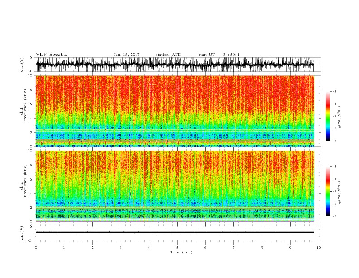
Task: Click the 10 kHz tick of ch.1 spectrogram
Action: (x=30, y=76)
